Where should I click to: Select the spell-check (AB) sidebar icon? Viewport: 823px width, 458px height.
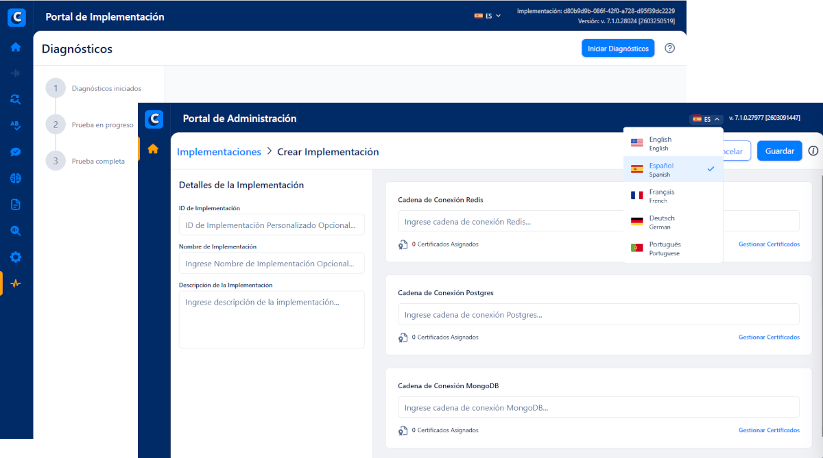click(x=16, y=125)
